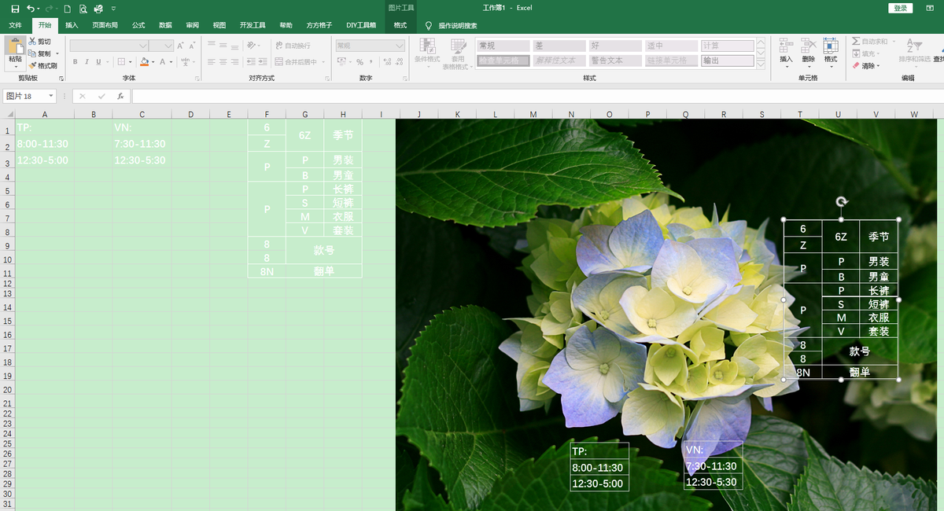Toggle align right

tap(235, 61)
